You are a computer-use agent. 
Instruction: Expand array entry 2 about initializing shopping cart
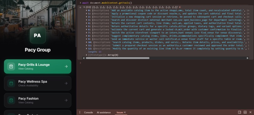pyautogui.click(x=87, y=17)
